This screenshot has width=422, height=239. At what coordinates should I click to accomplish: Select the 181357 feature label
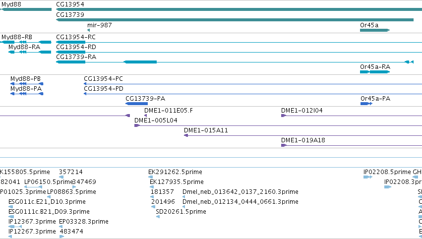(x=162, y=191)
